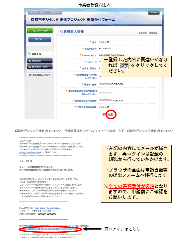This screenshot has height=251, width=188.
Task: Click the 設定 icon inside the yellow callout
Action: [x=124, y=66]
